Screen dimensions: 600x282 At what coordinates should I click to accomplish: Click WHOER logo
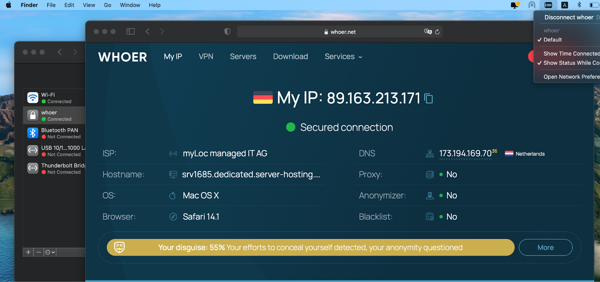(123, 57)
